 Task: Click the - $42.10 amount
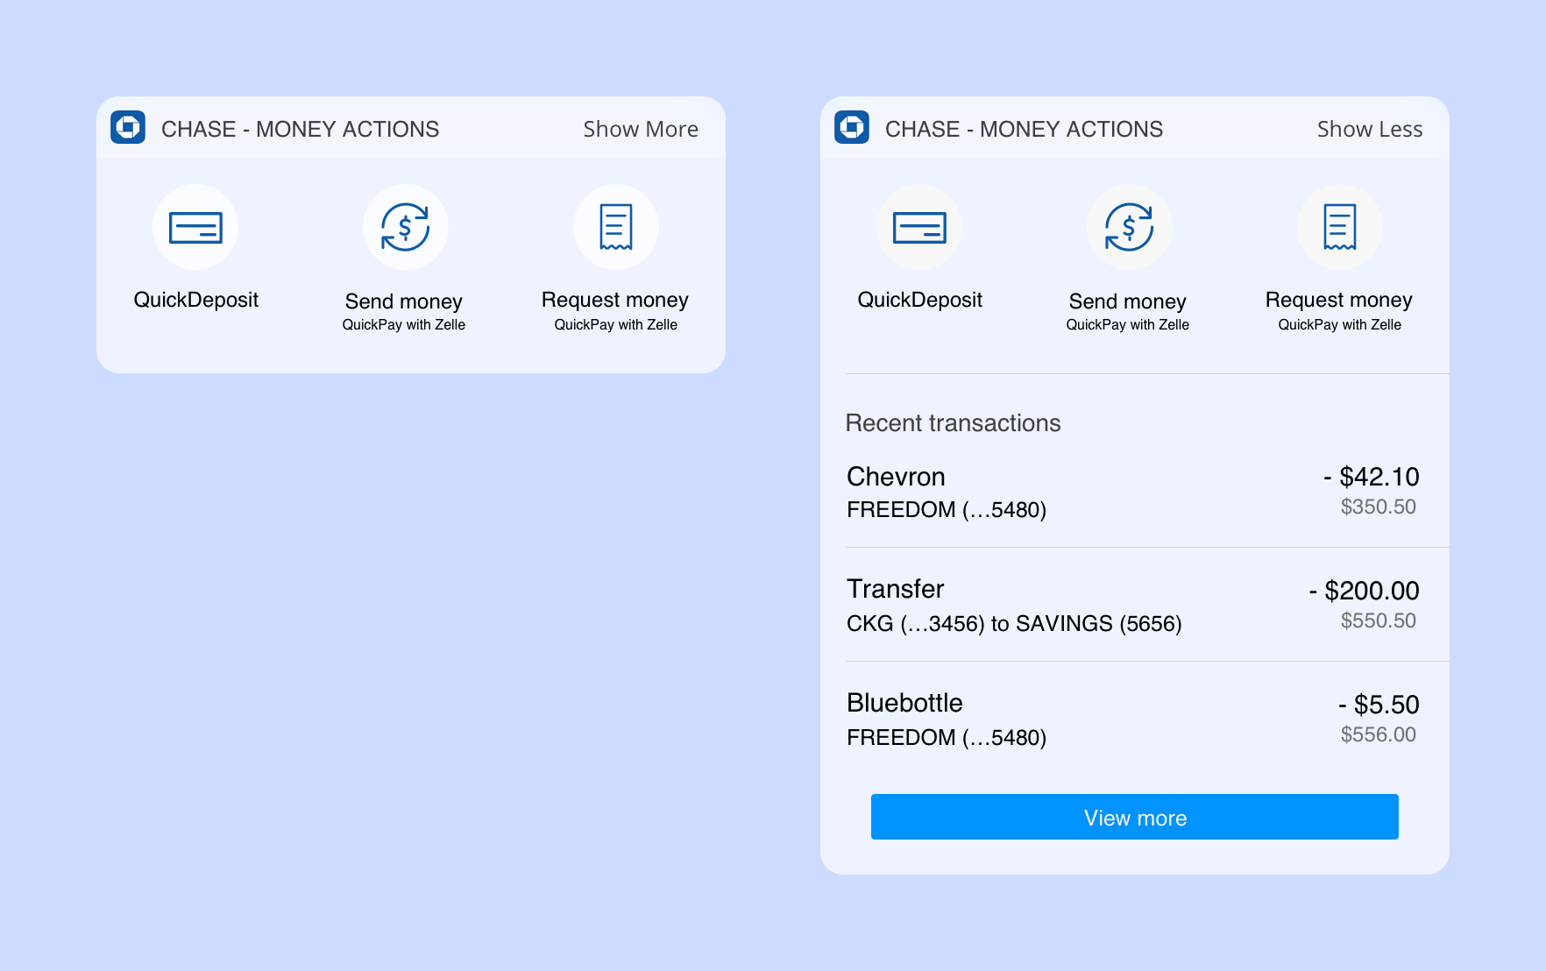coord(1372,477)
